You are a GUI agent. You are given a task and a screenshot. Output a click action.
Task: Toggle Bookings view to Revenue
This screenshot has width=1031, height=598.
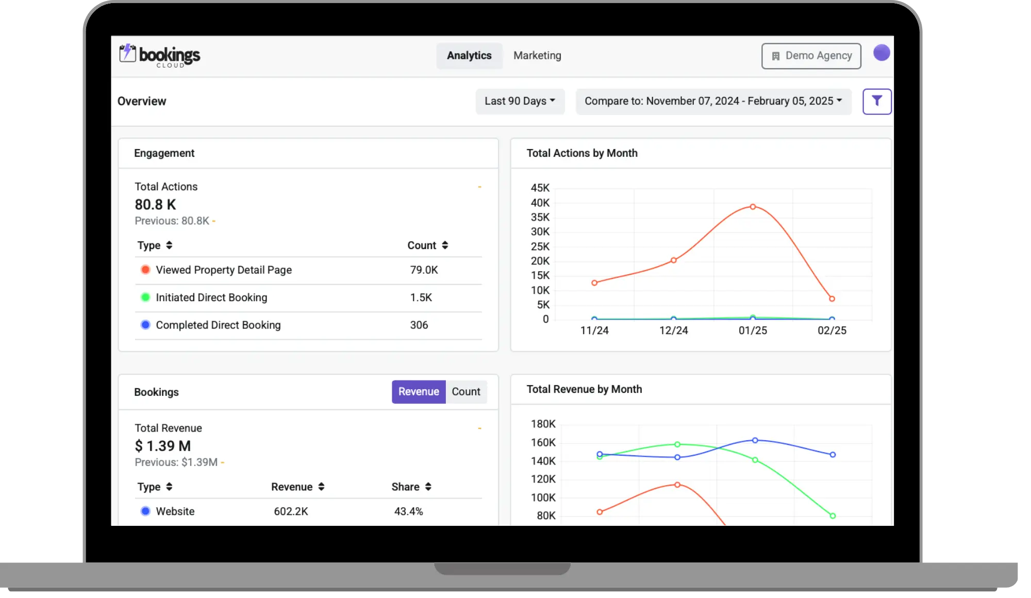pos(419,392)
